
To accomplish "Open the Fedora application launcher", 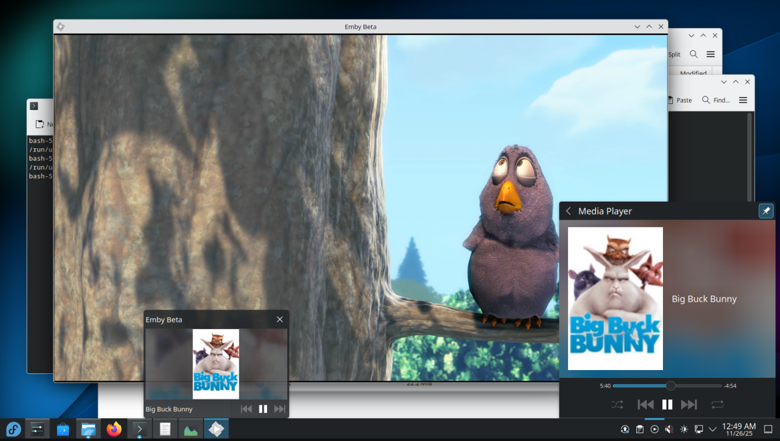I will [13, 429].
